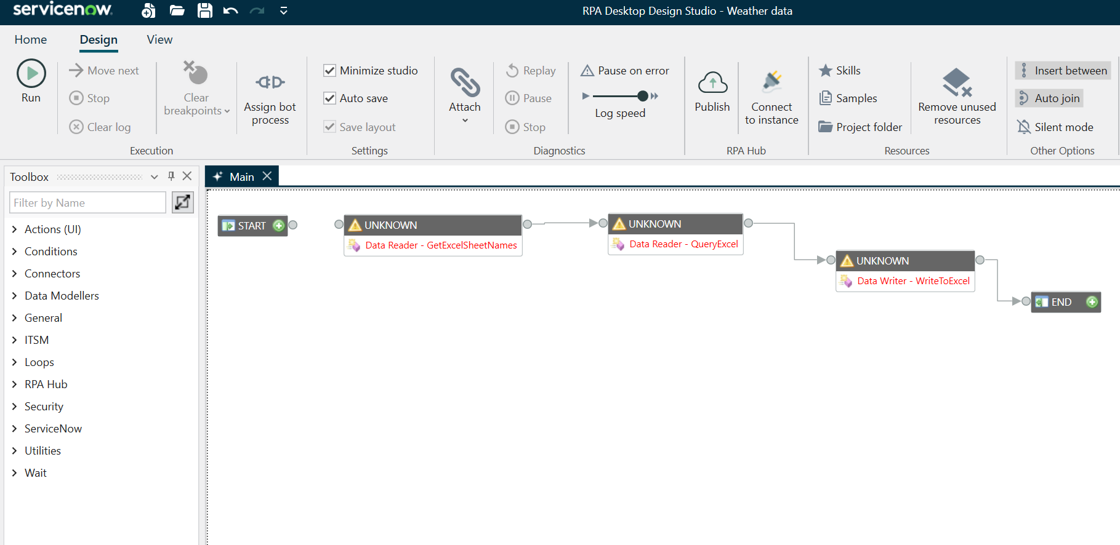This screenshot has width=1120, height=545.
Task: Toggle the Minimize studio checkbox
Action: pyautogui.click(x=330, y=71)
